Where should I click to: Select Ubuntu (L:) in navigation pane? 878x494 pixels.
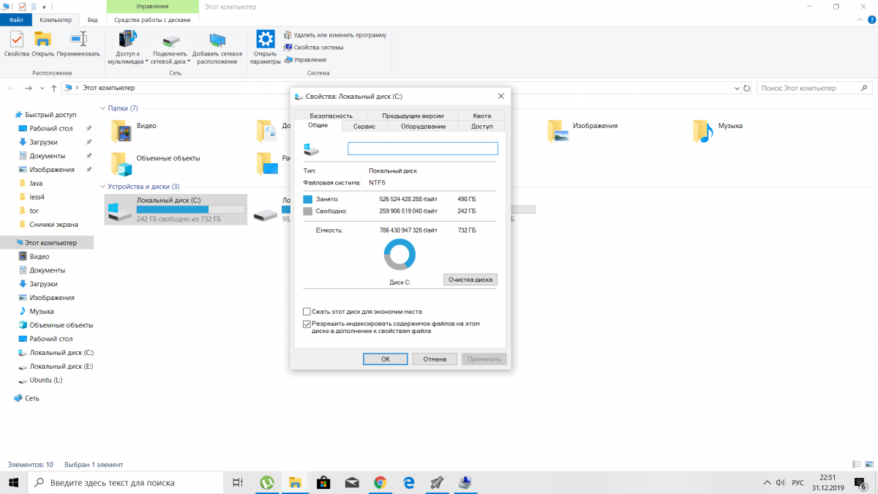tap(45, 380)
